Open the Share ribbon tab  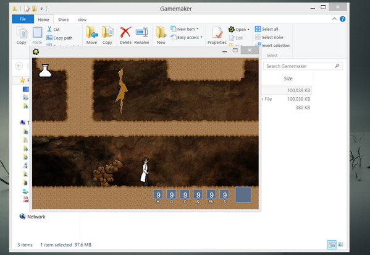tap(63, 20)
